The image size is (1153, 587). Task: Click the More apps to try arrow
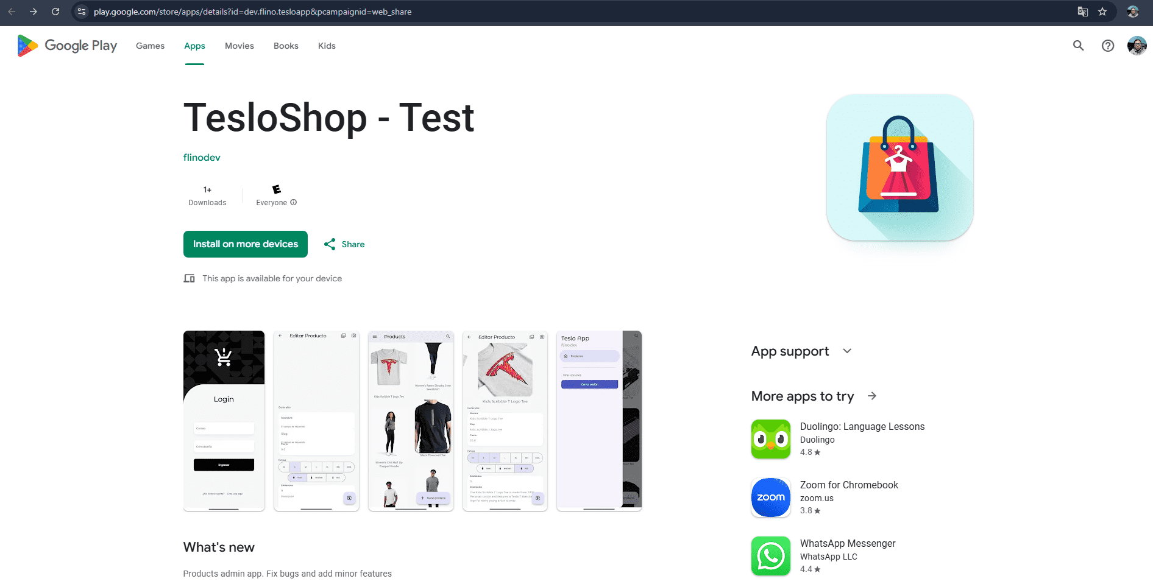[x=872, y=396]
